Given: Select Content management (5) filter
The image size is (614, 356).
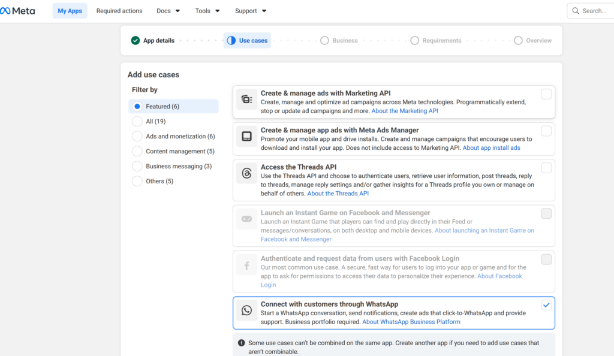Looking at the screenshot, I should (137, 152).
